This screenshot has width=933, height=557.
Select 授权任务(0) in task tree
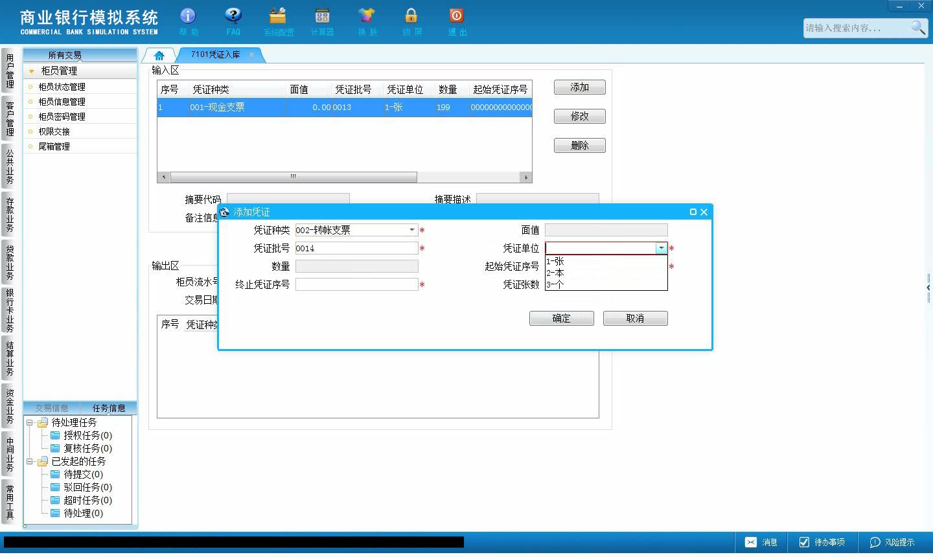pyautogui.click(x=87, y=435)
